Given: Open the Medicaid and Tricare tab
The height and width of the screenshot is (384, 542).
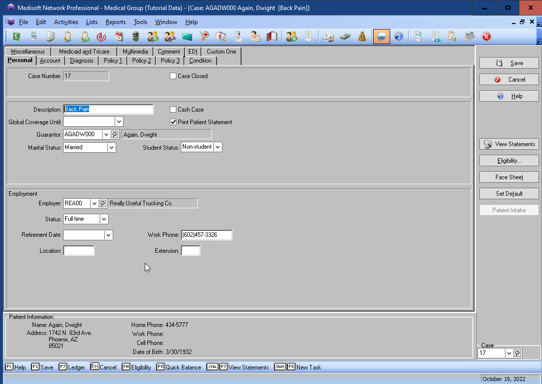Looking at the screenshot, I should [x=84, y=52].
